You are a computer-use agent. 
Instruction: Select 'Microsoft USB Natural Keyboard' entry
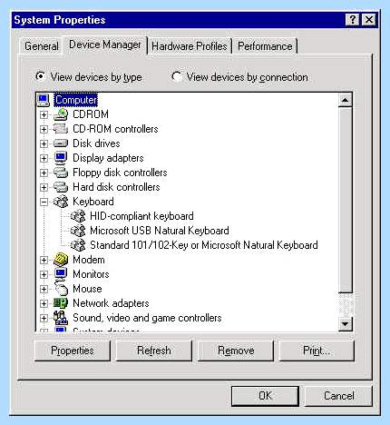(x=160, y=231)
